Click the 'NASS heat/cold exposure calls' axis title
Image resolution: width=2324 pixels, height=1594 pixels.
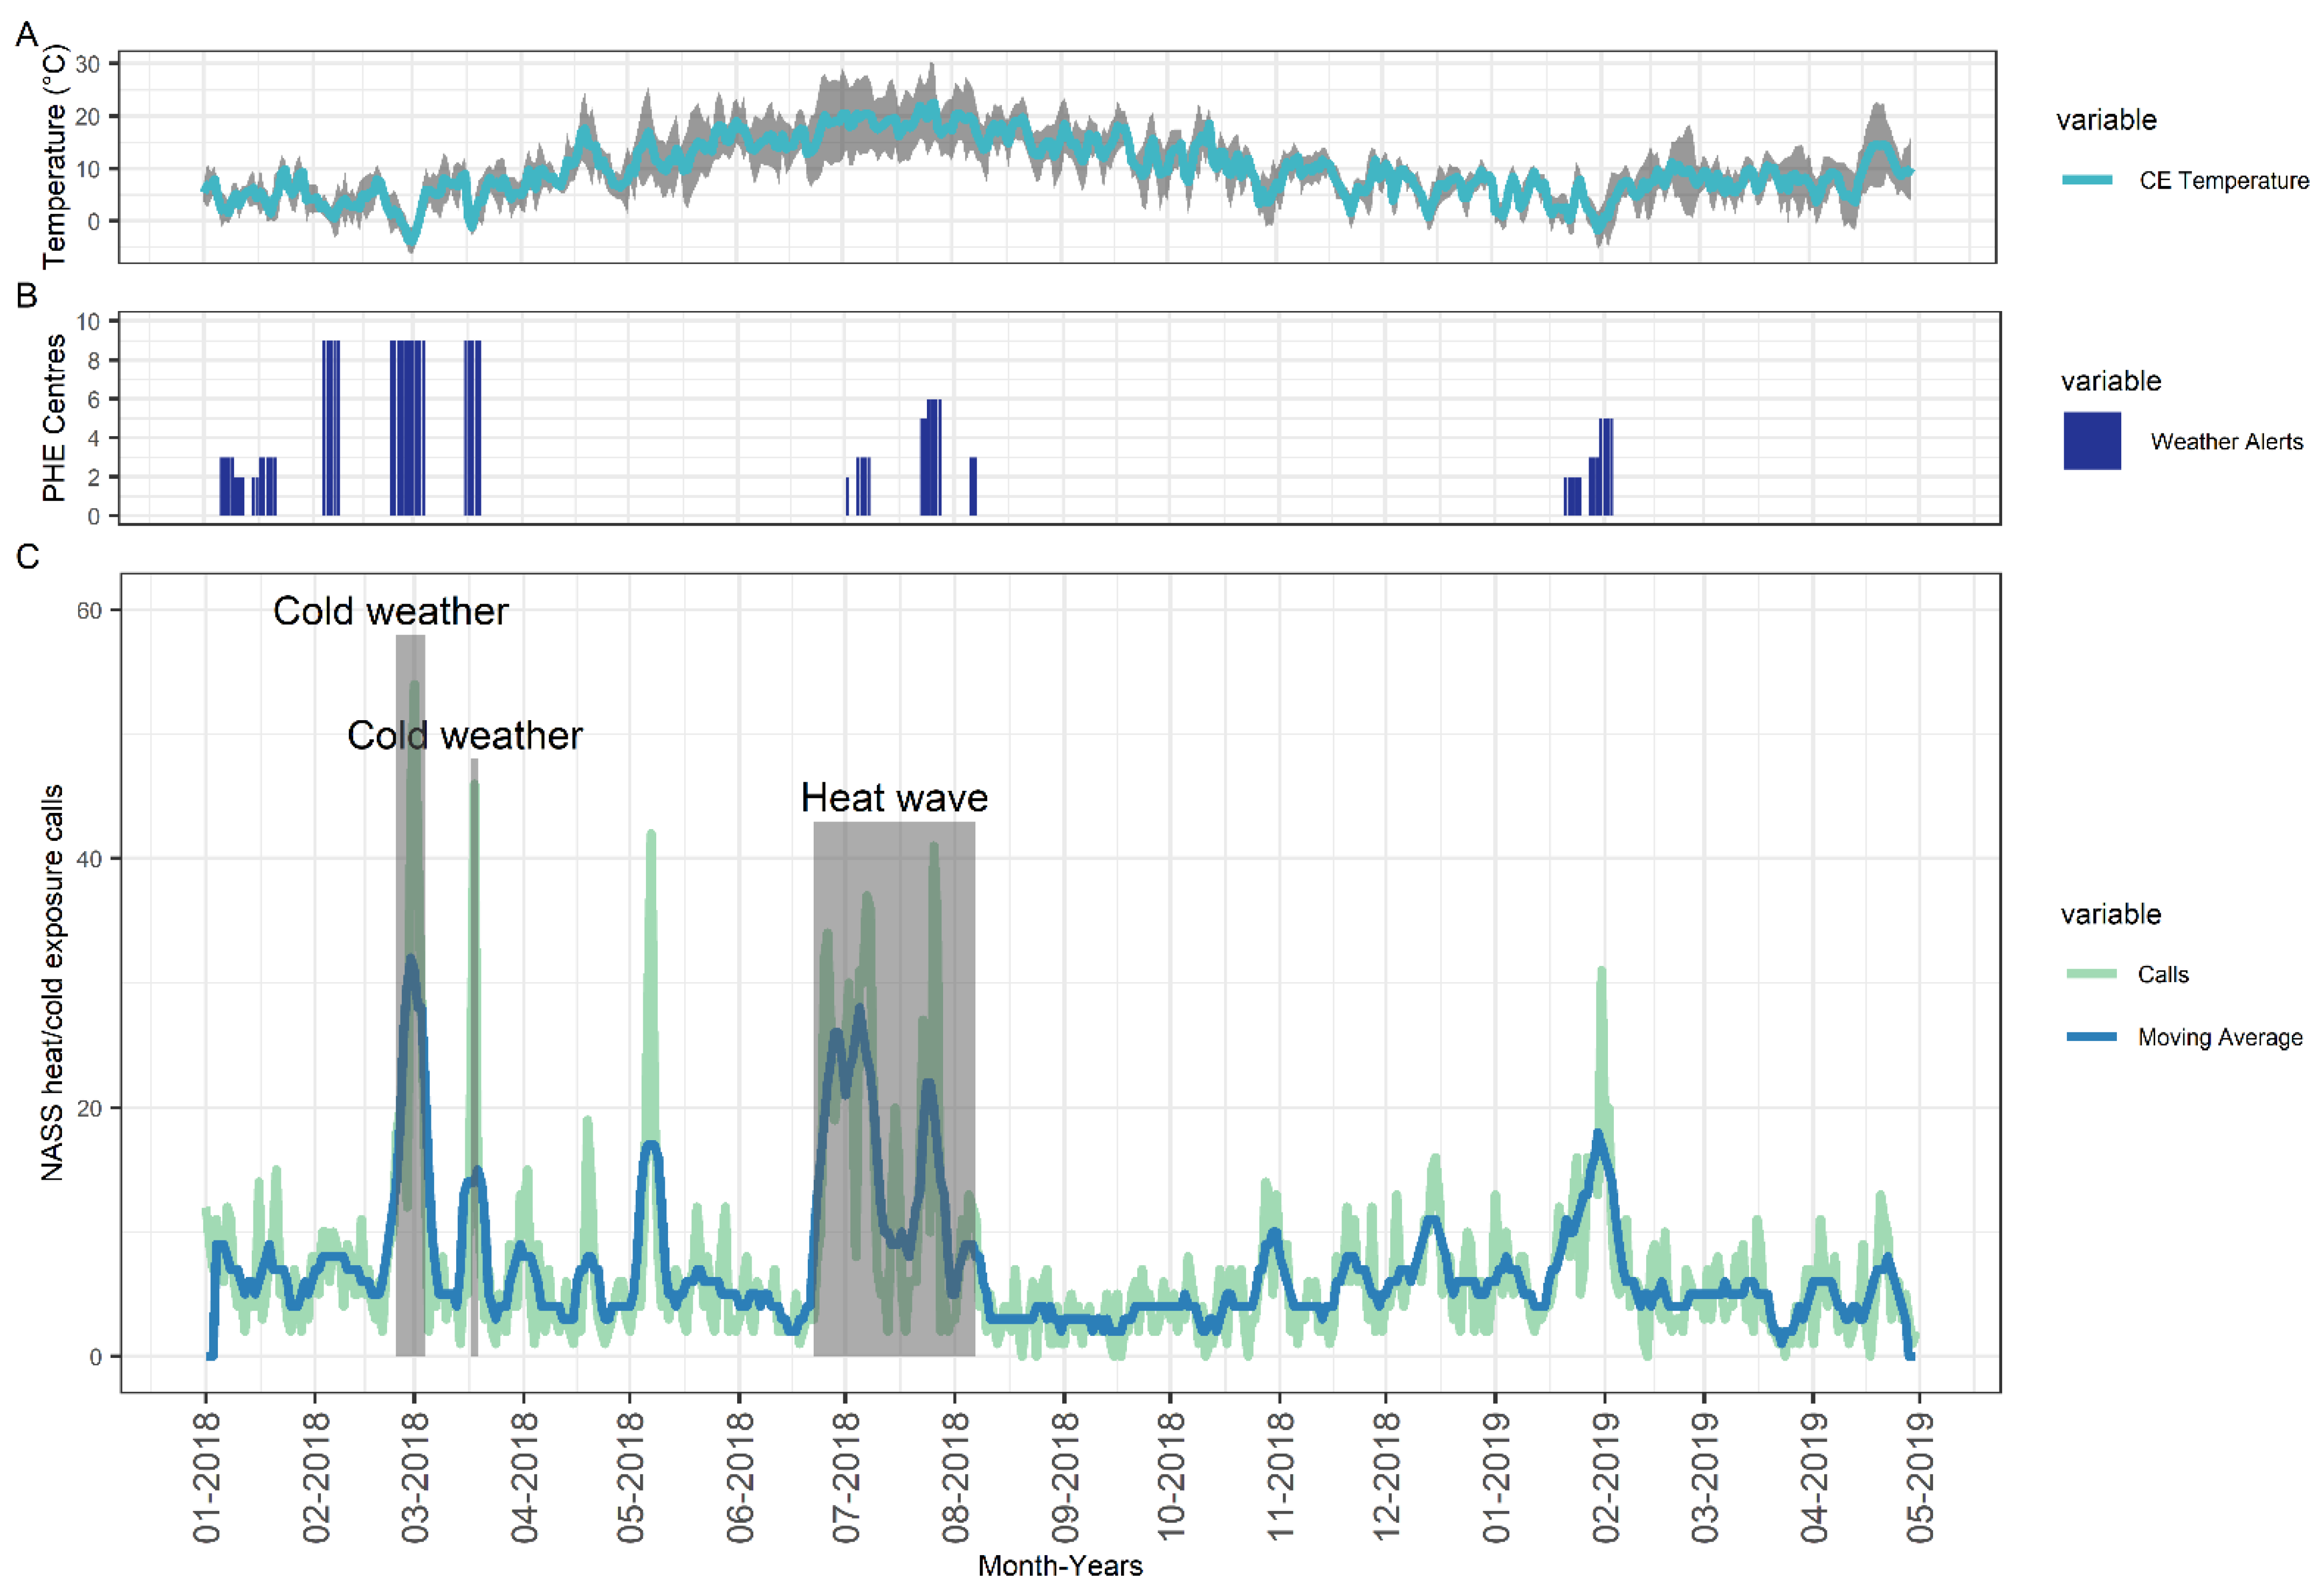point(52,982)
